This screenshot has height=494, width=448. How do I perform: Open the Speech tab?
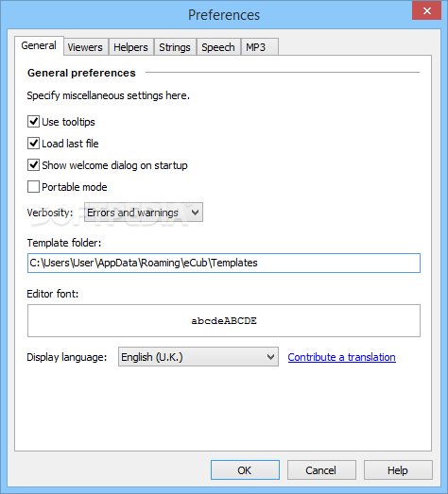[218, 47]
